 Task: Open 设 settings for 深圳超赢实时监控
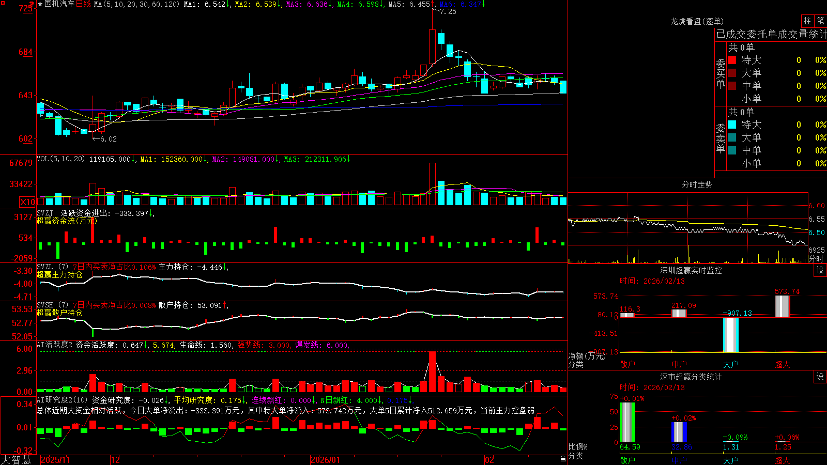820,270
